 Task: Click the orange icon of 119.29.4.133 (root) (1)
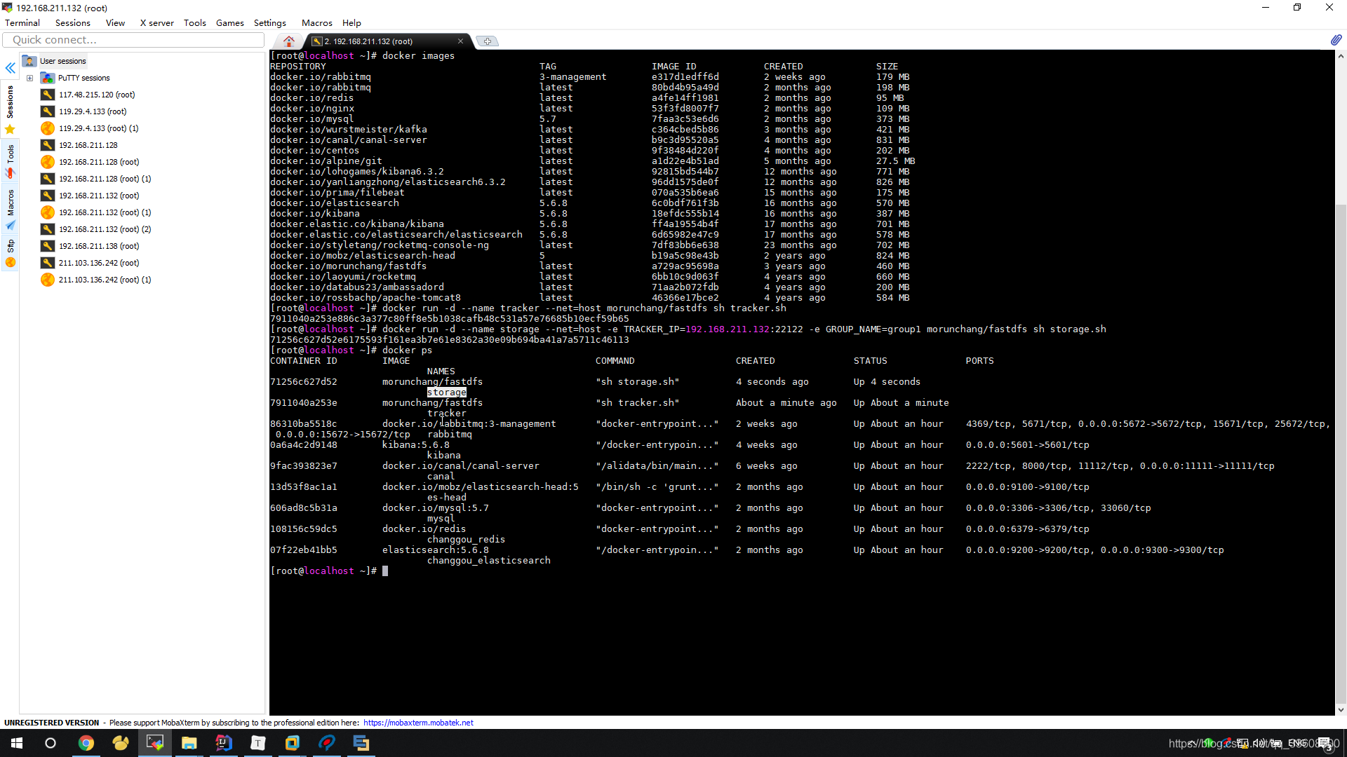point(48,128)
